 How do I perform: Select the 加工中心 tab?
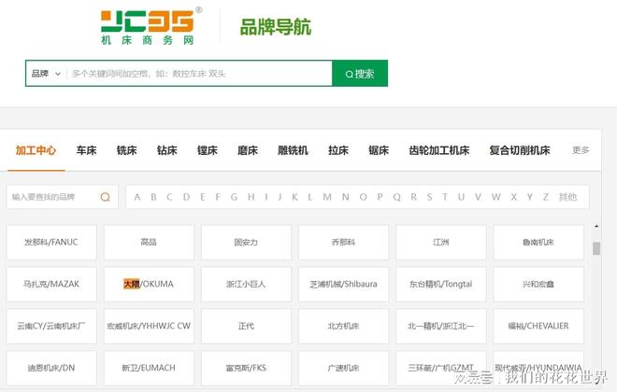click(36, 150)
